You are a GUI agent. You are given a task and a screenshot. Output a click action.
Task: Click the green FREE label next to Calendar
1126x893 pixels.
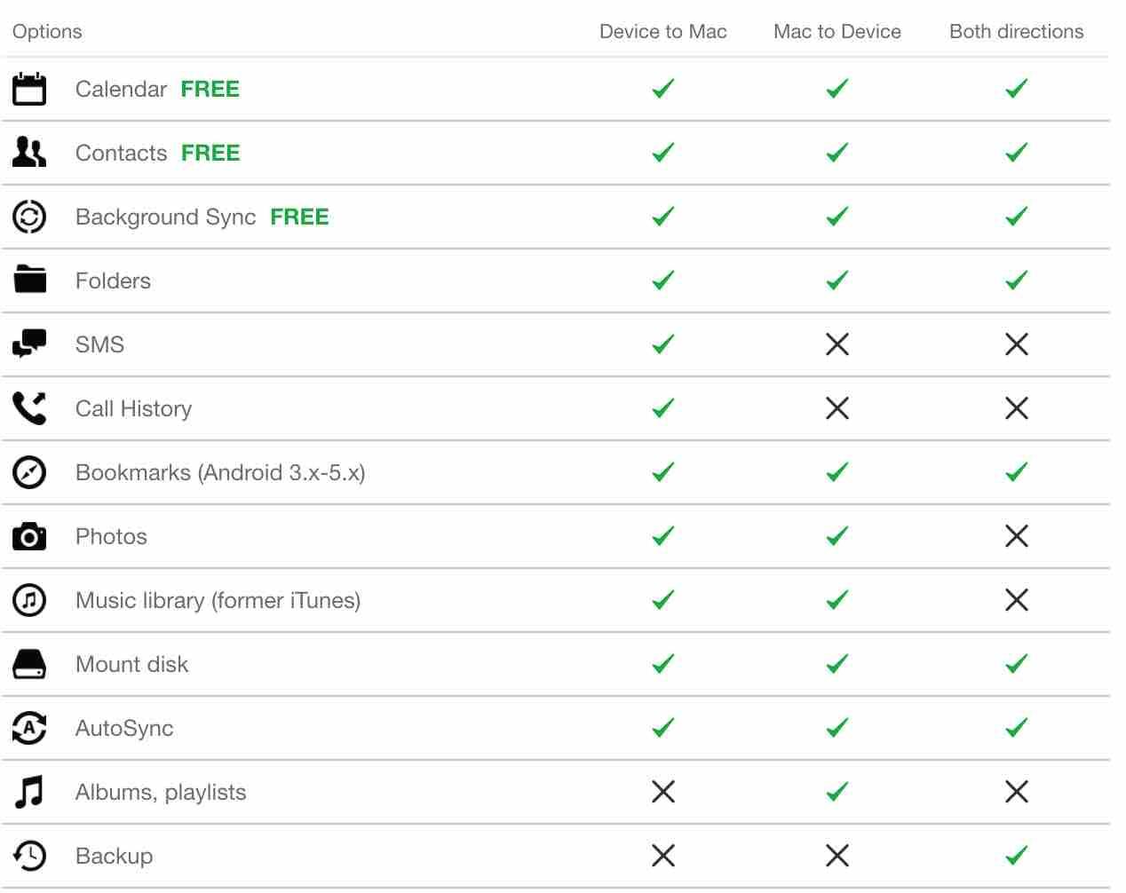click(210, 89)
